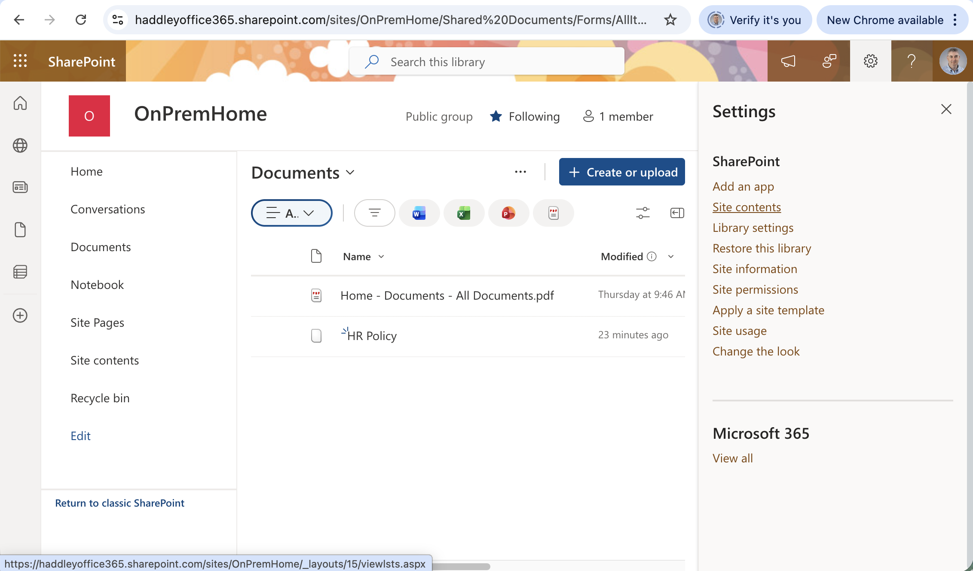The image size is (973, 571).
Task: Open the news icon in app bar
Action: click(20, 188)
